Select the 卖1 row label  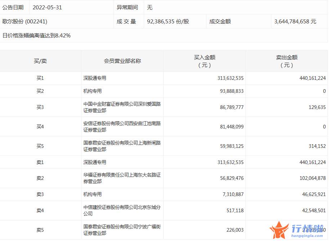point(40,162)
